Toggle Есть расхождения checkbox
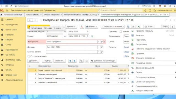176x99 pixels. (x=29, y=56)
